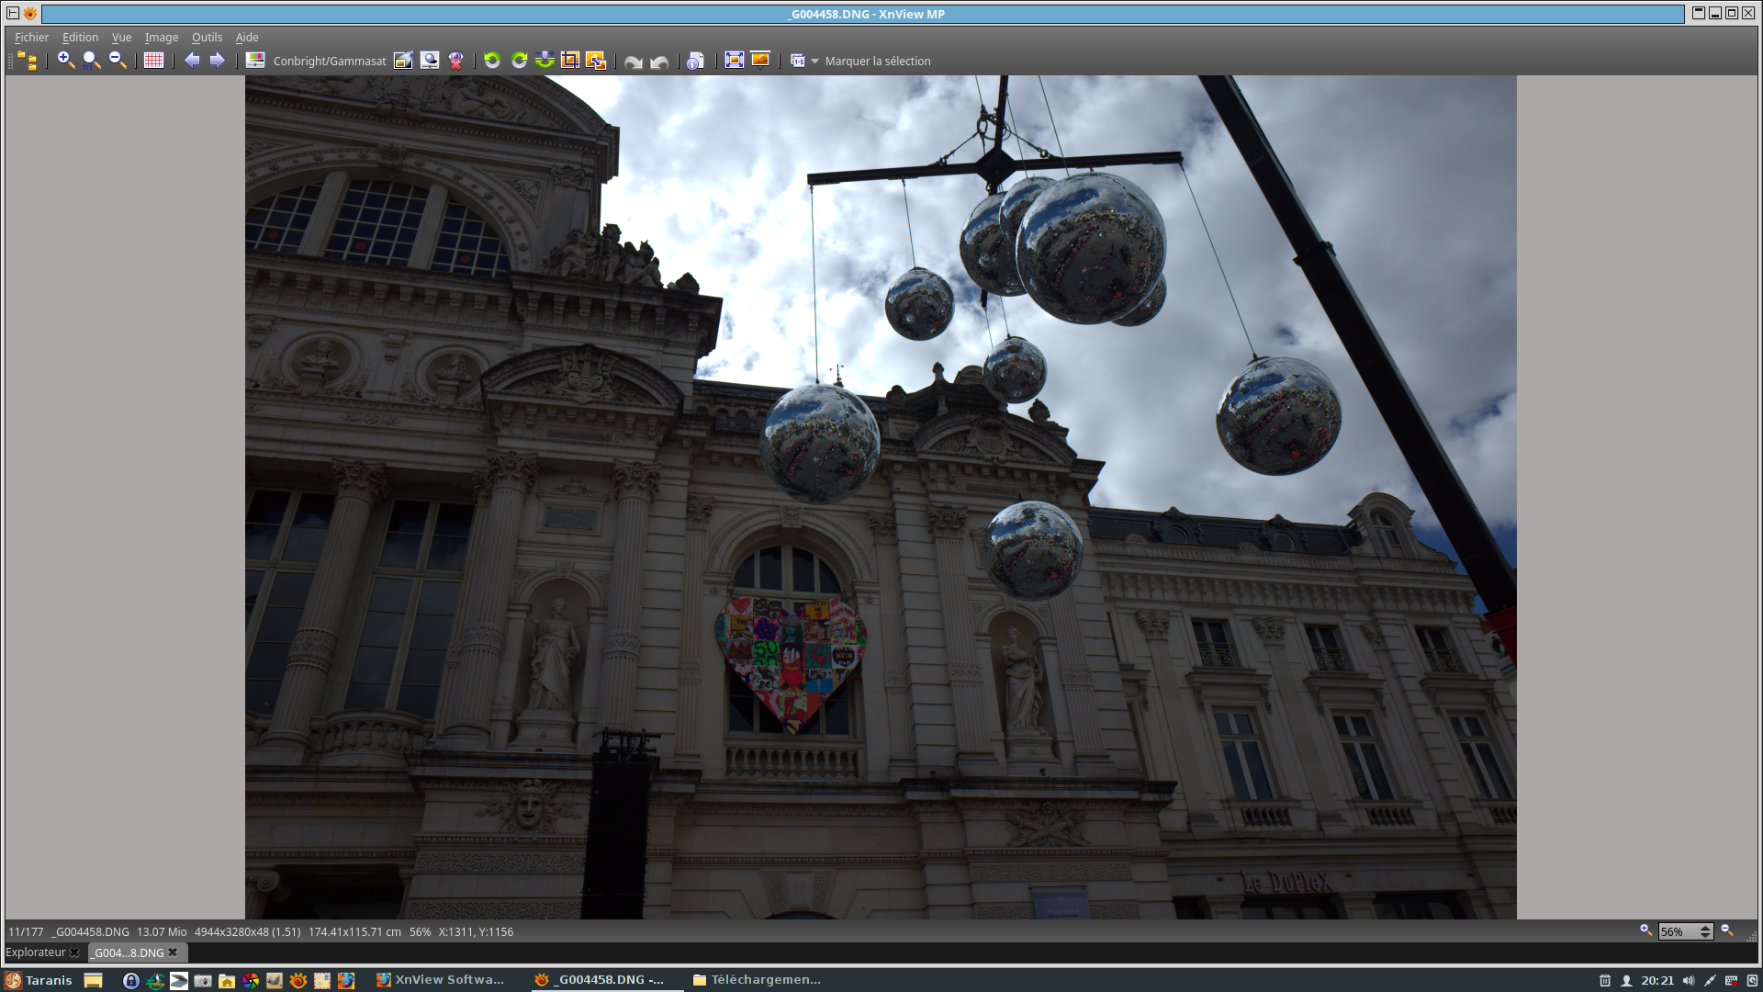
Task: Go to next image with the right arrow icon
Action: (x=218, y=61)
